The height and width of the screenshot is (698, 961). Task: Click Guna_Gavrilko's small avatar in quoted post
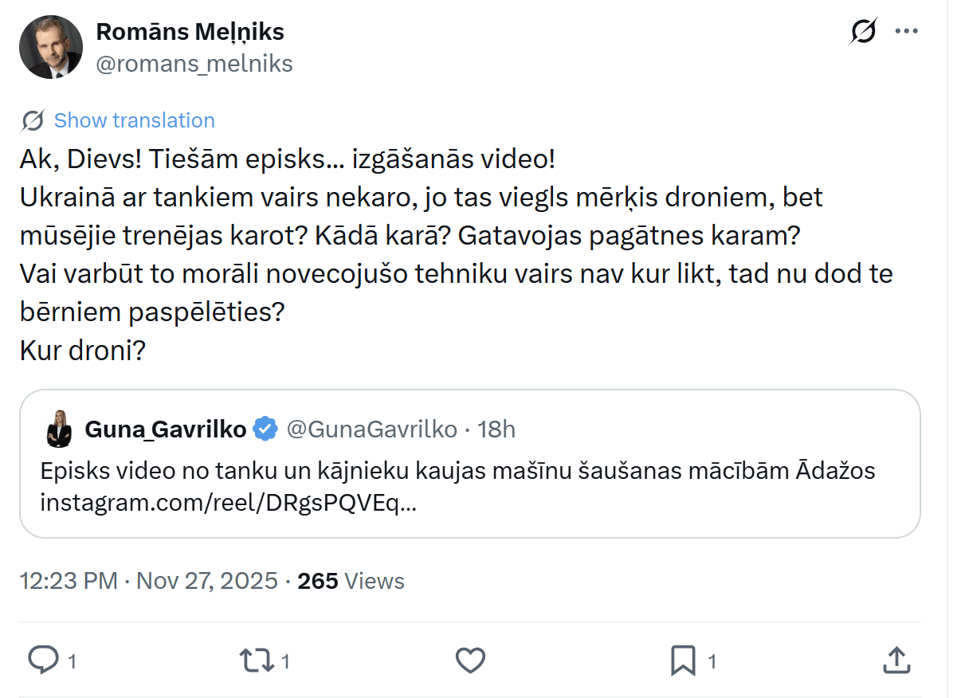tap(60, 429)
